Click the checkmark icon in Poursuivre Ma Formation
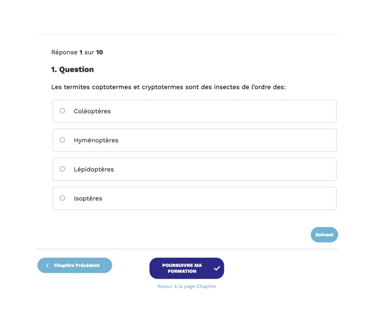 (217, 268)
